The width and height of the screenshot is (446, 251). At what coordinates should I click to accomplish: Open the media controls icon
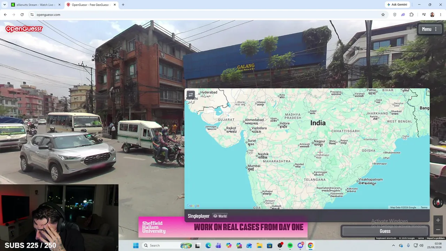[x=424, y=15]
